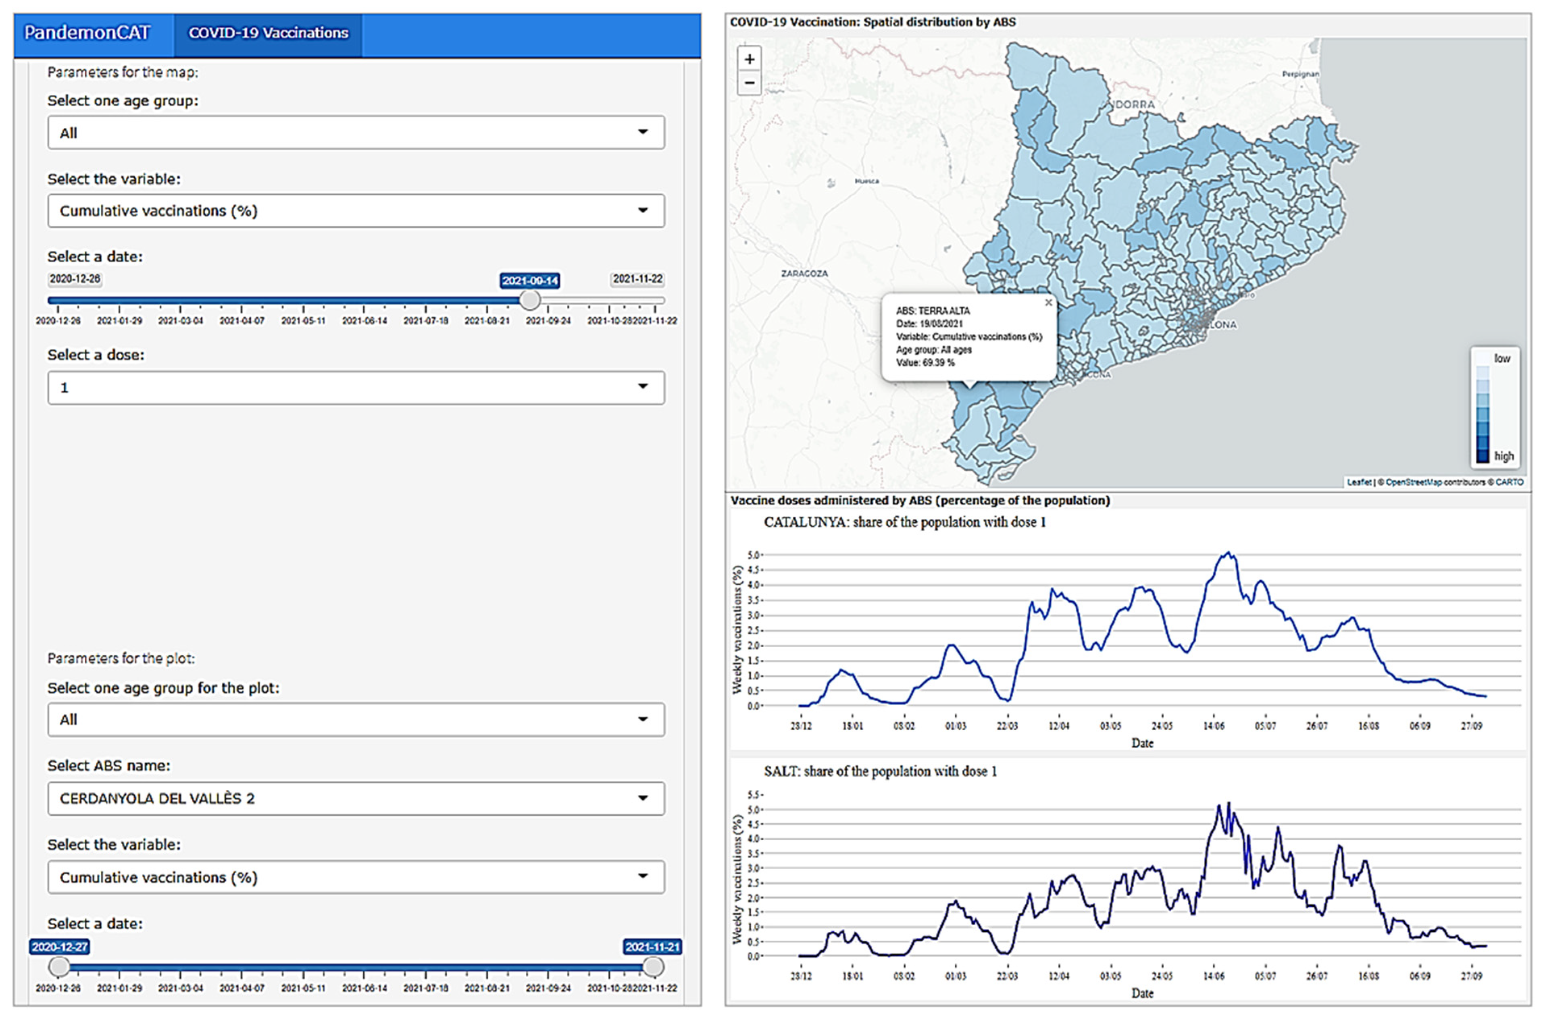The image size is (1543, 1020).
Task: Click the PandemonCAT title
Action: point(87,33)
